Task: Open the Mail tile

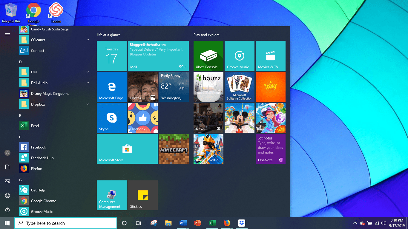Action: [158, 56]
